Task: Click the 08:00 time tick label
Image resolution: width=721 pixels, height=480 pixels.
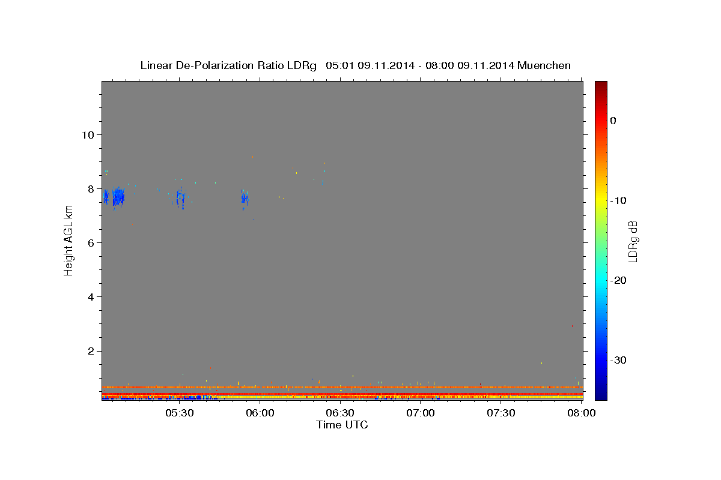Action: coord(582,413)
